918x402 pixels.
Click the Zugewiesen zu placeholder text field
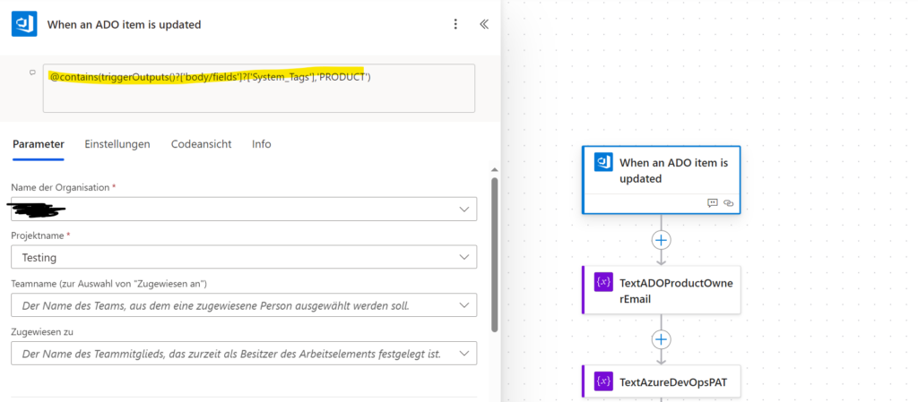[244, 354]
